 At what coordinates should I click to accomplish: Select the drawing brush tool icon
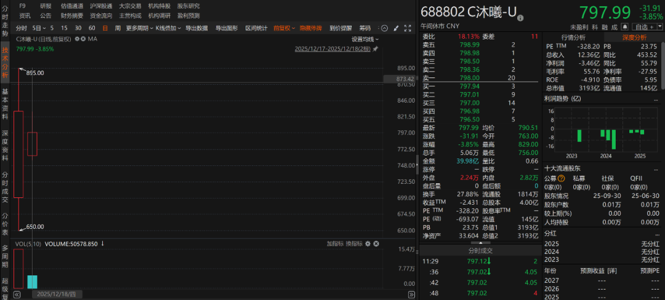395,28
